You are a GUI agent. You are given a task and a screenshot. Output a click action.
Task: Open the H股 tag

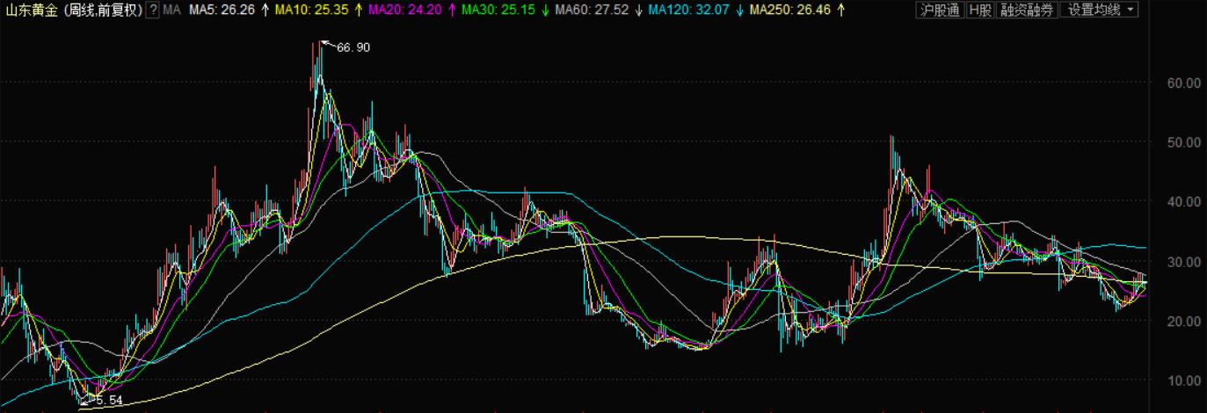pyautogui.click(x=980, y=10)
